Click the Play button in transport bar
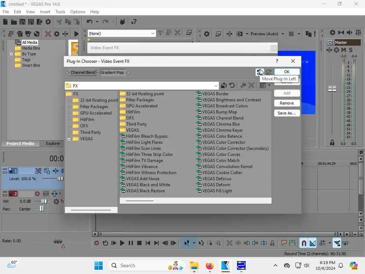The width and height of the screenshot is (365, 274). [122, 243]
